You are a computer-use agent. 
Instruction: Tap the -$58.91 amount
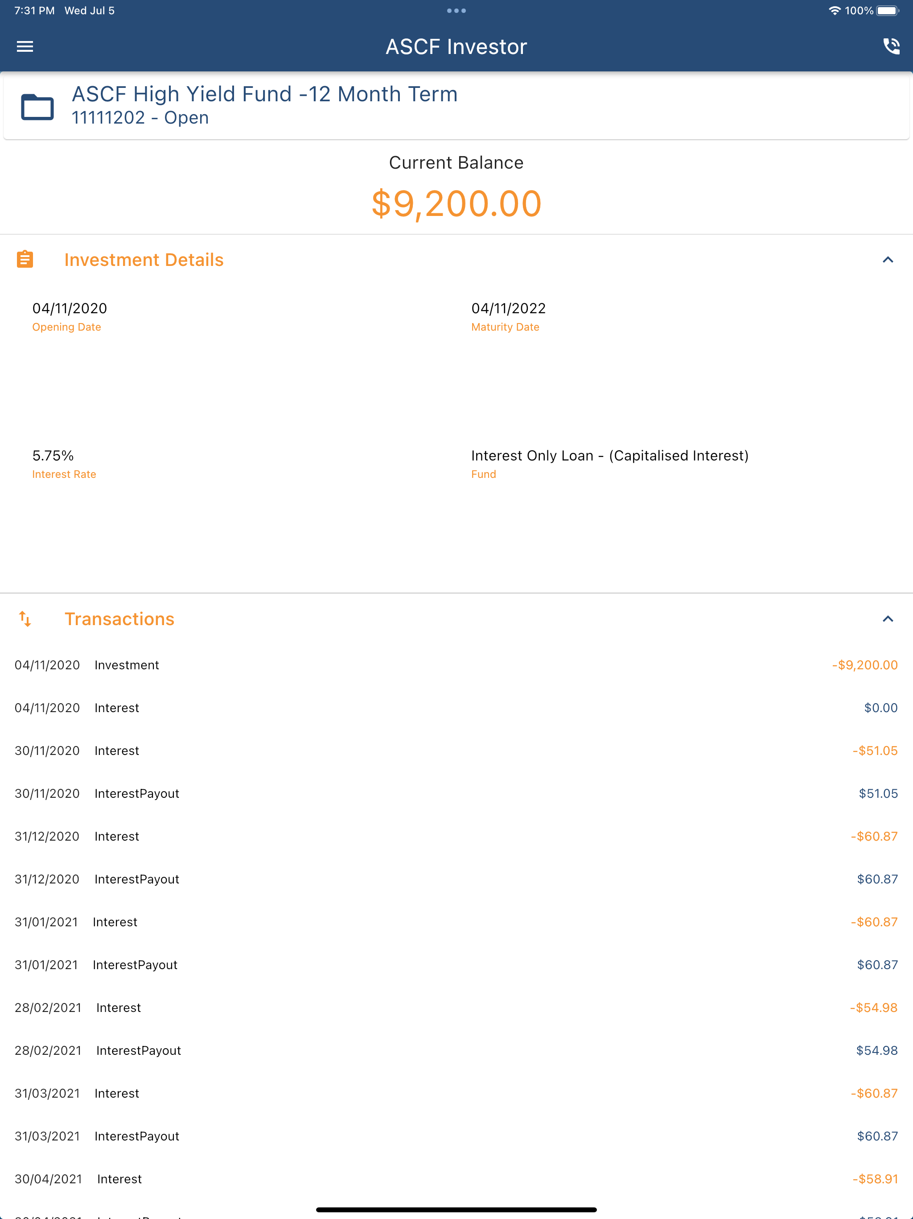pos(875,1179)
